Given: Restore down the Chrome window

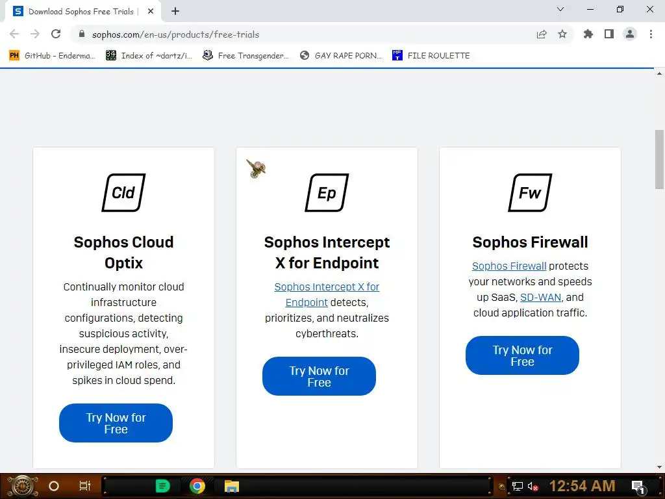Looking at the screenshot, I should click(620, 9).
